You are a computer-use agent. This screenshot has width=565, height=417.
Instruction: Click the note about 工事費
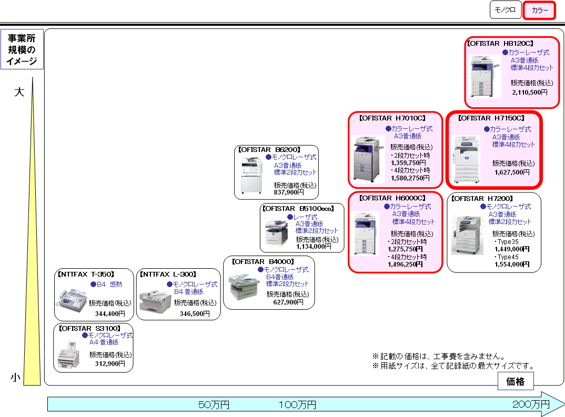(x=439, y=356)
